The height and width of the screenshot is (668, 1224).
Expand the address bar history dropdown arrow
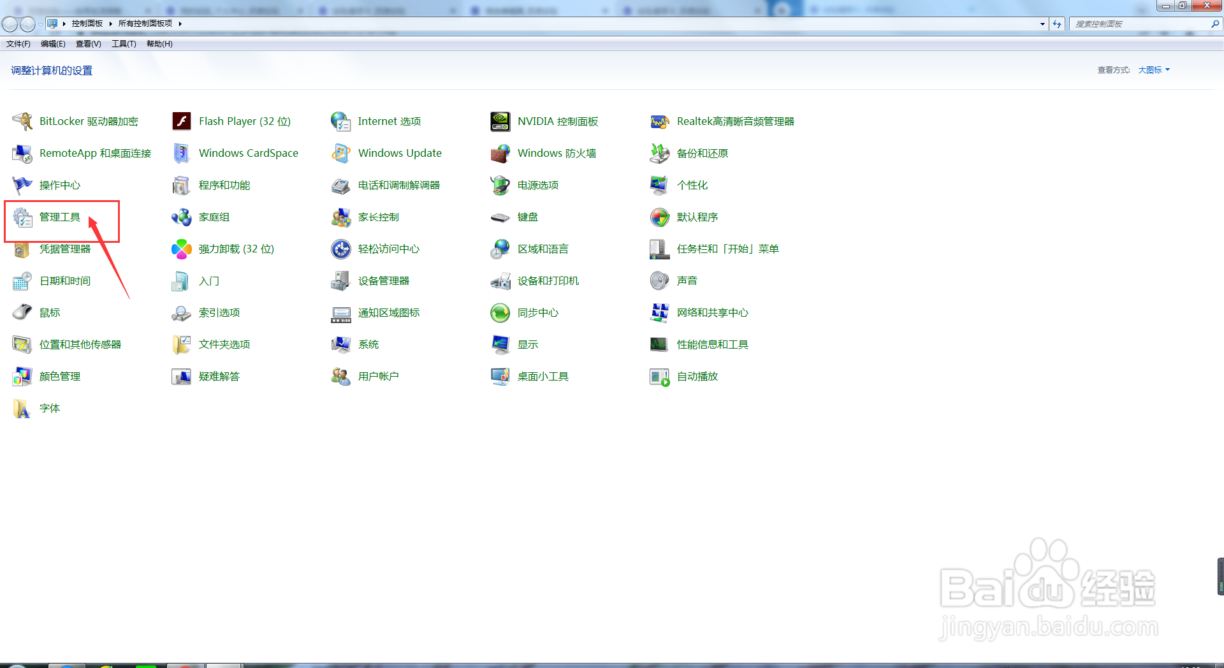point(1042,24)
